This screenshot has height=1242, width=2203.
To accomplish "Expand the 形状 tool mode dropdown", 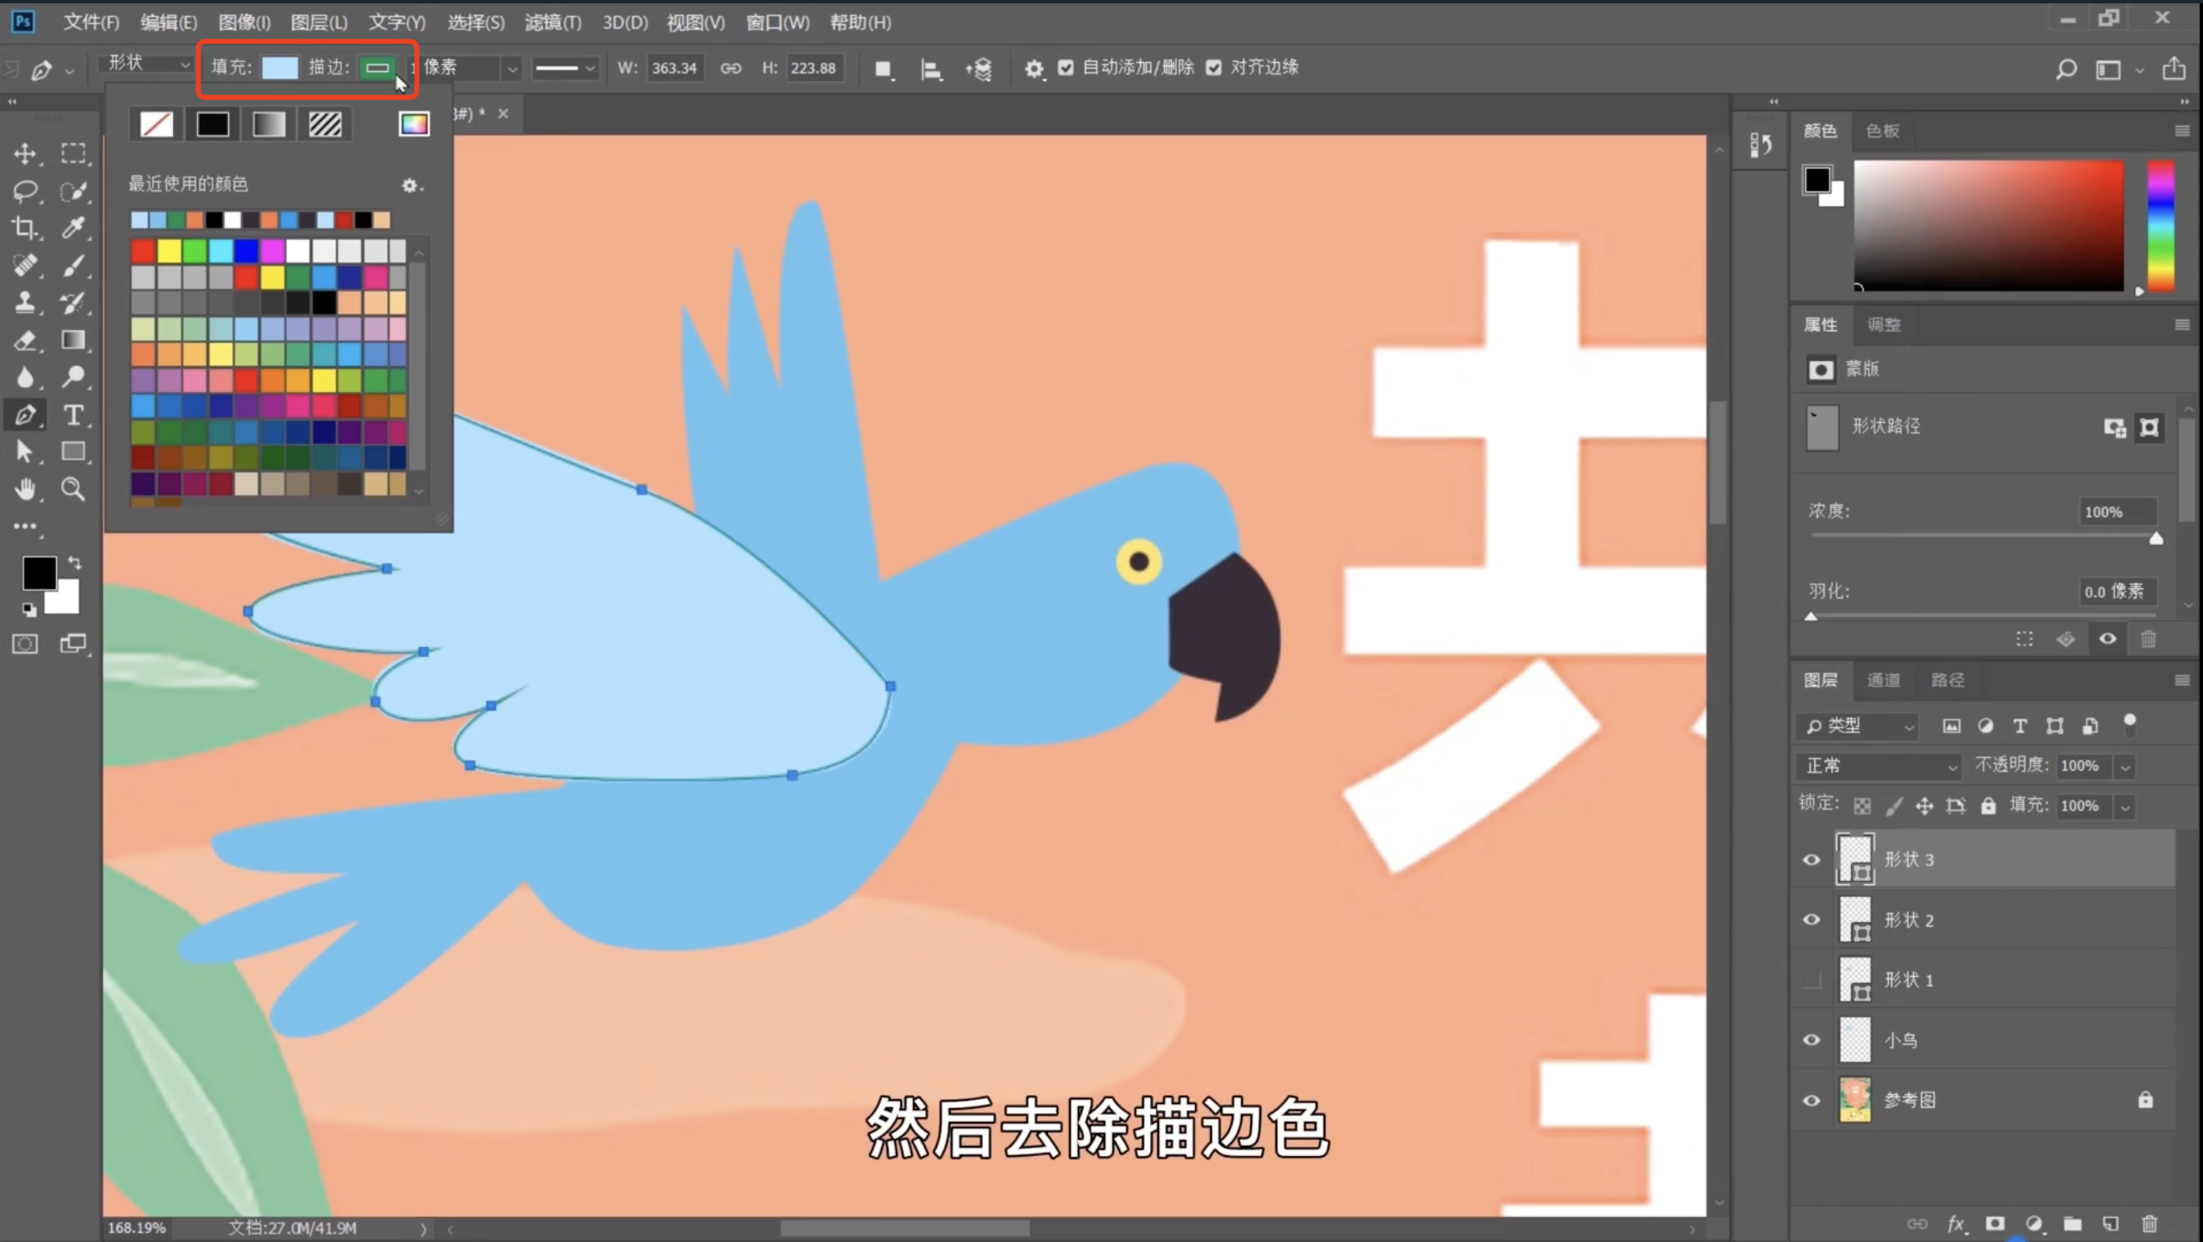I will (147, 64).
